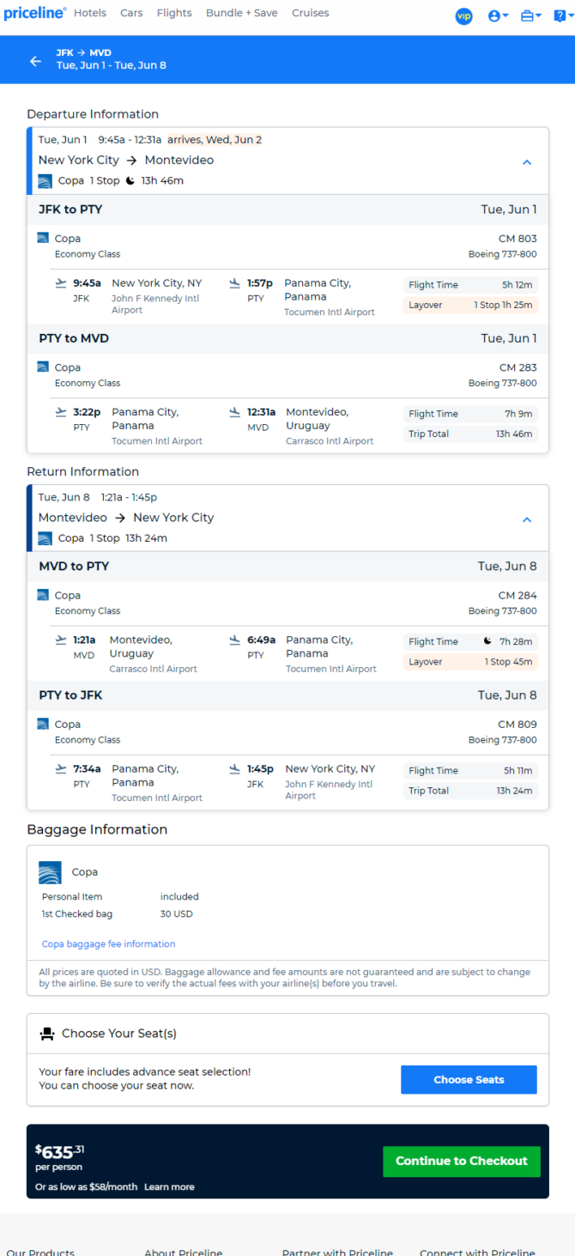Click takeoff plane icon beside 1:21a
Image resolution: width=575 pixels, height=1256 pixels.
(61, 639)
